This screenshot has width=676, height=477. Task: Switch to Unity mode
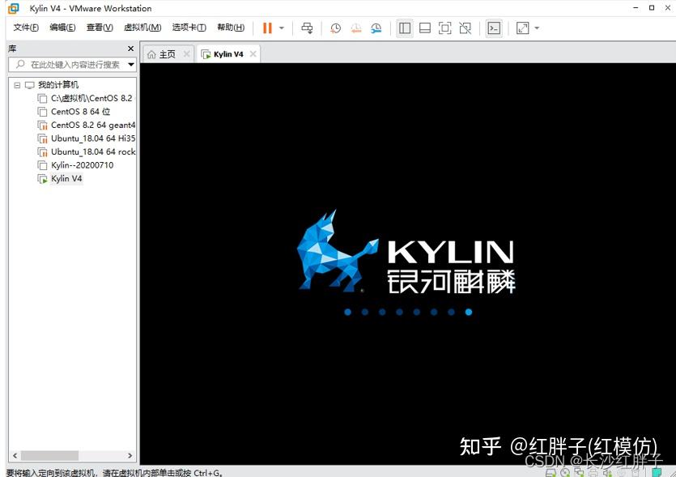click(x=466, y=28)
